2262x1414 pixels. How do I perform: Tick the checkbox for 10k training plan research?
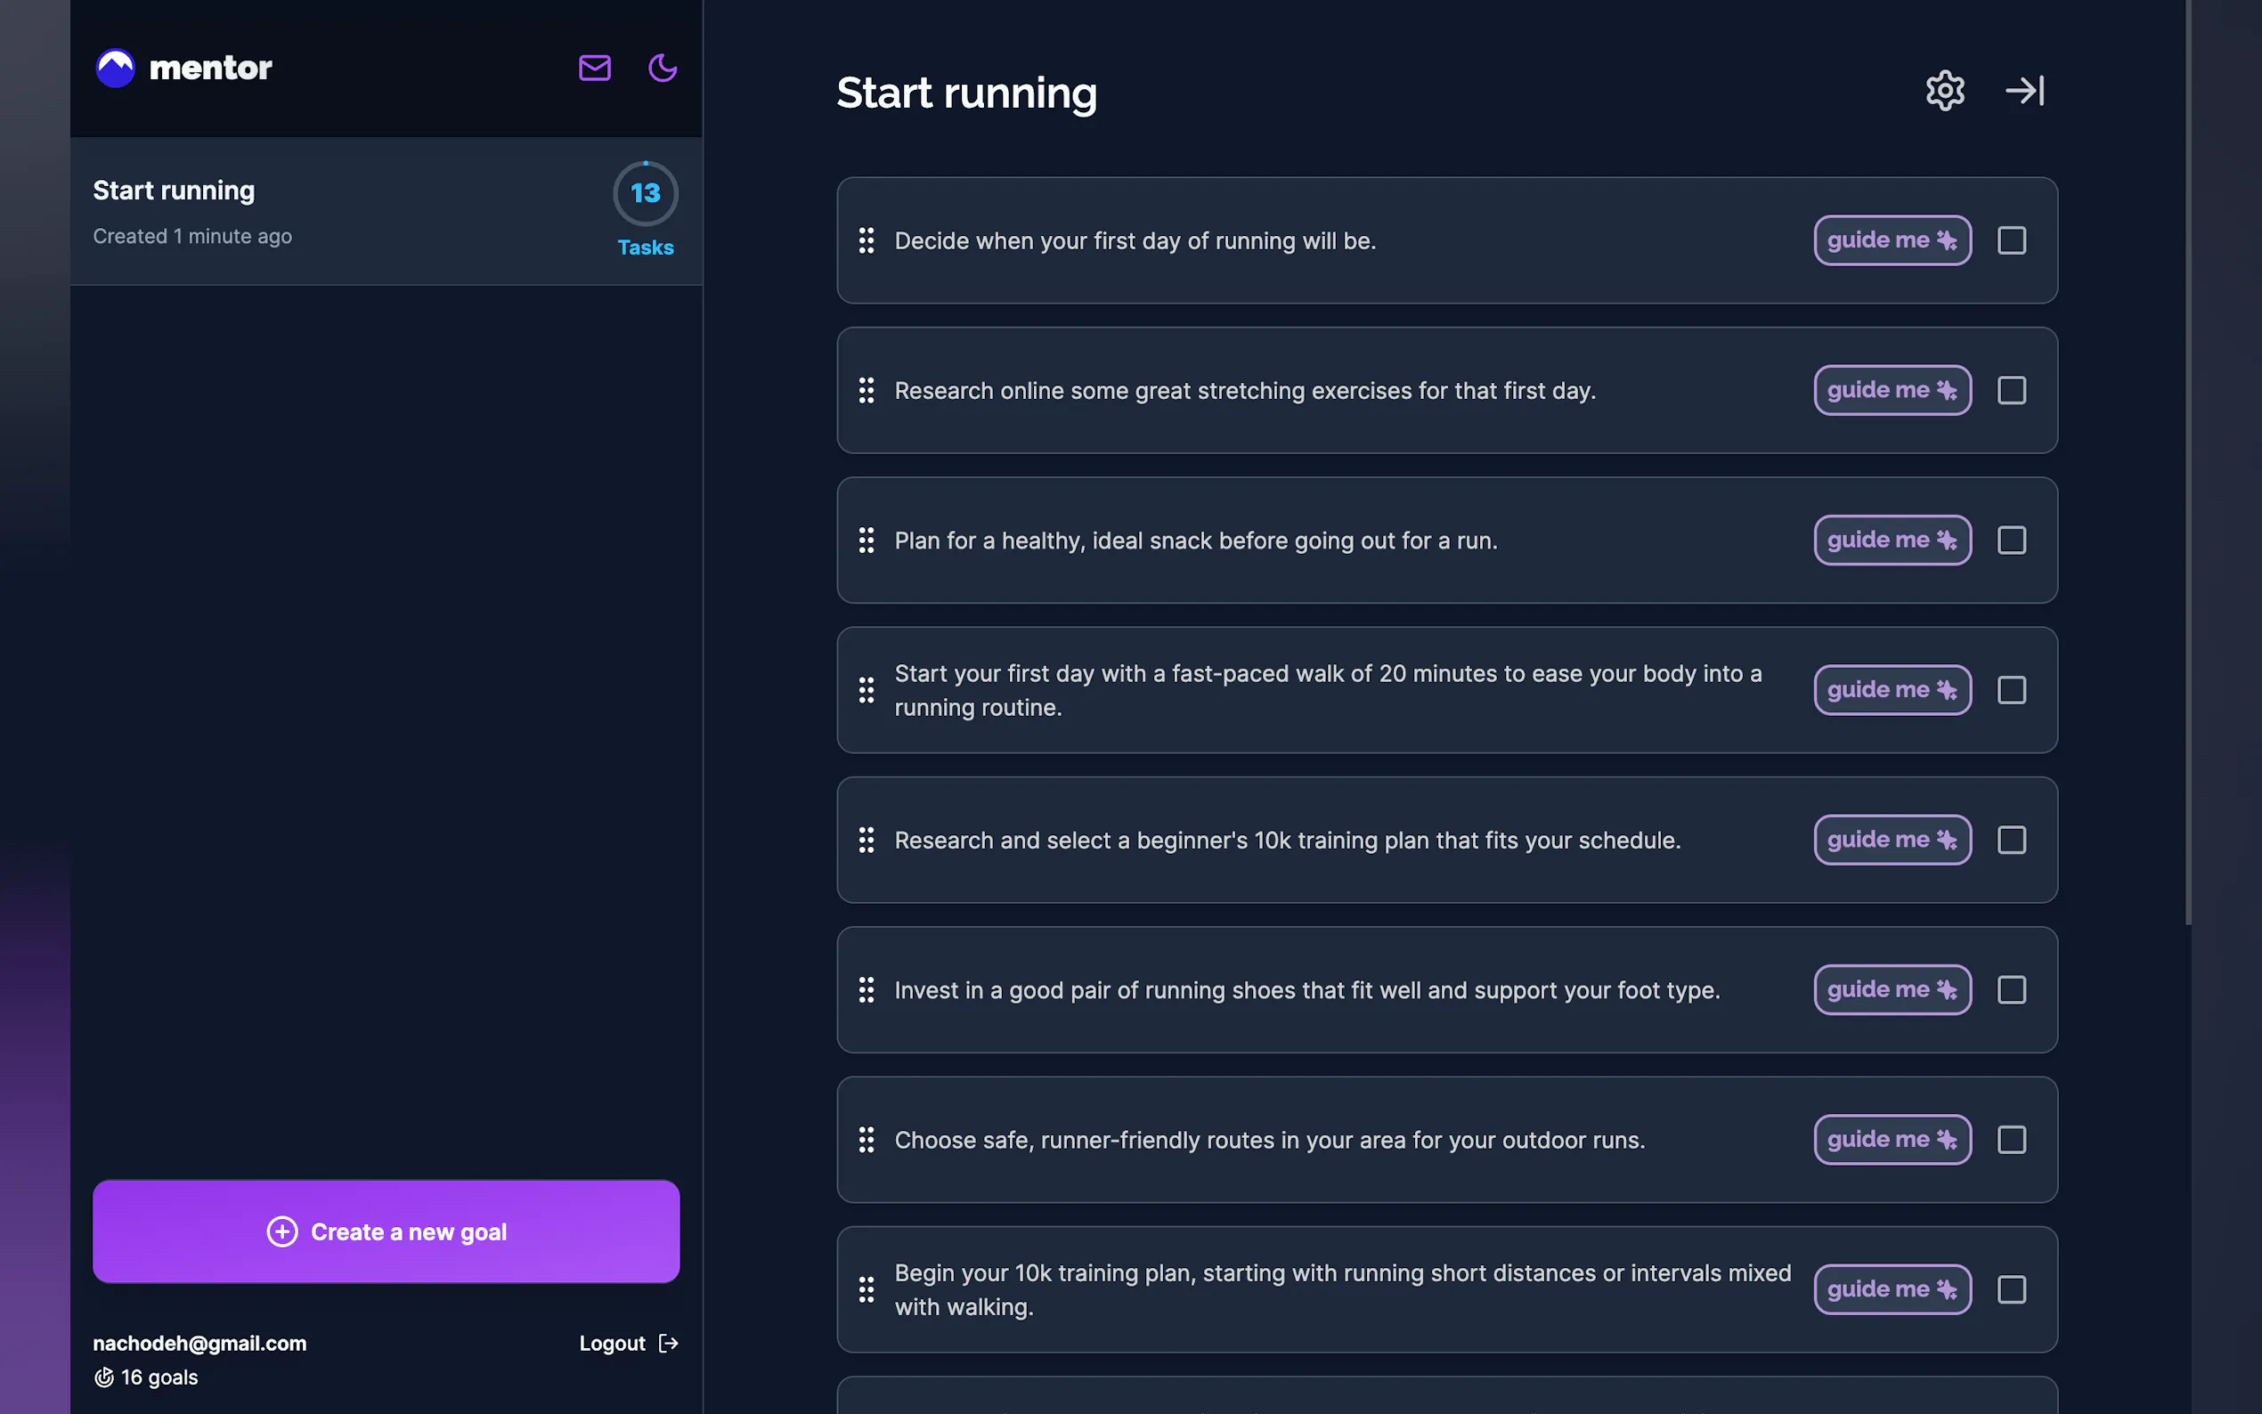coord(2012,840)
